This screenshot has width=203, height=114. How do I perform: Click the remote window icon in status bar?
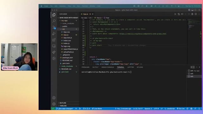pos(53,109)
